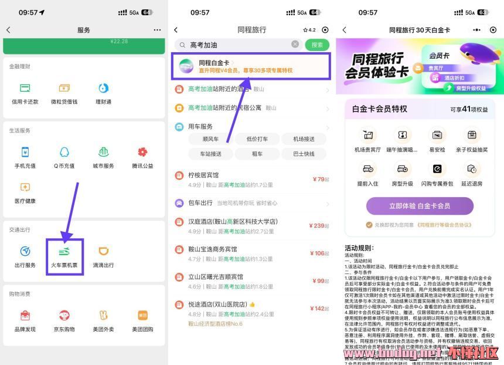This screenshot has width=504, height=365.
Task: Focus the 高考加油 search field
Action: [x=238, y=45]
